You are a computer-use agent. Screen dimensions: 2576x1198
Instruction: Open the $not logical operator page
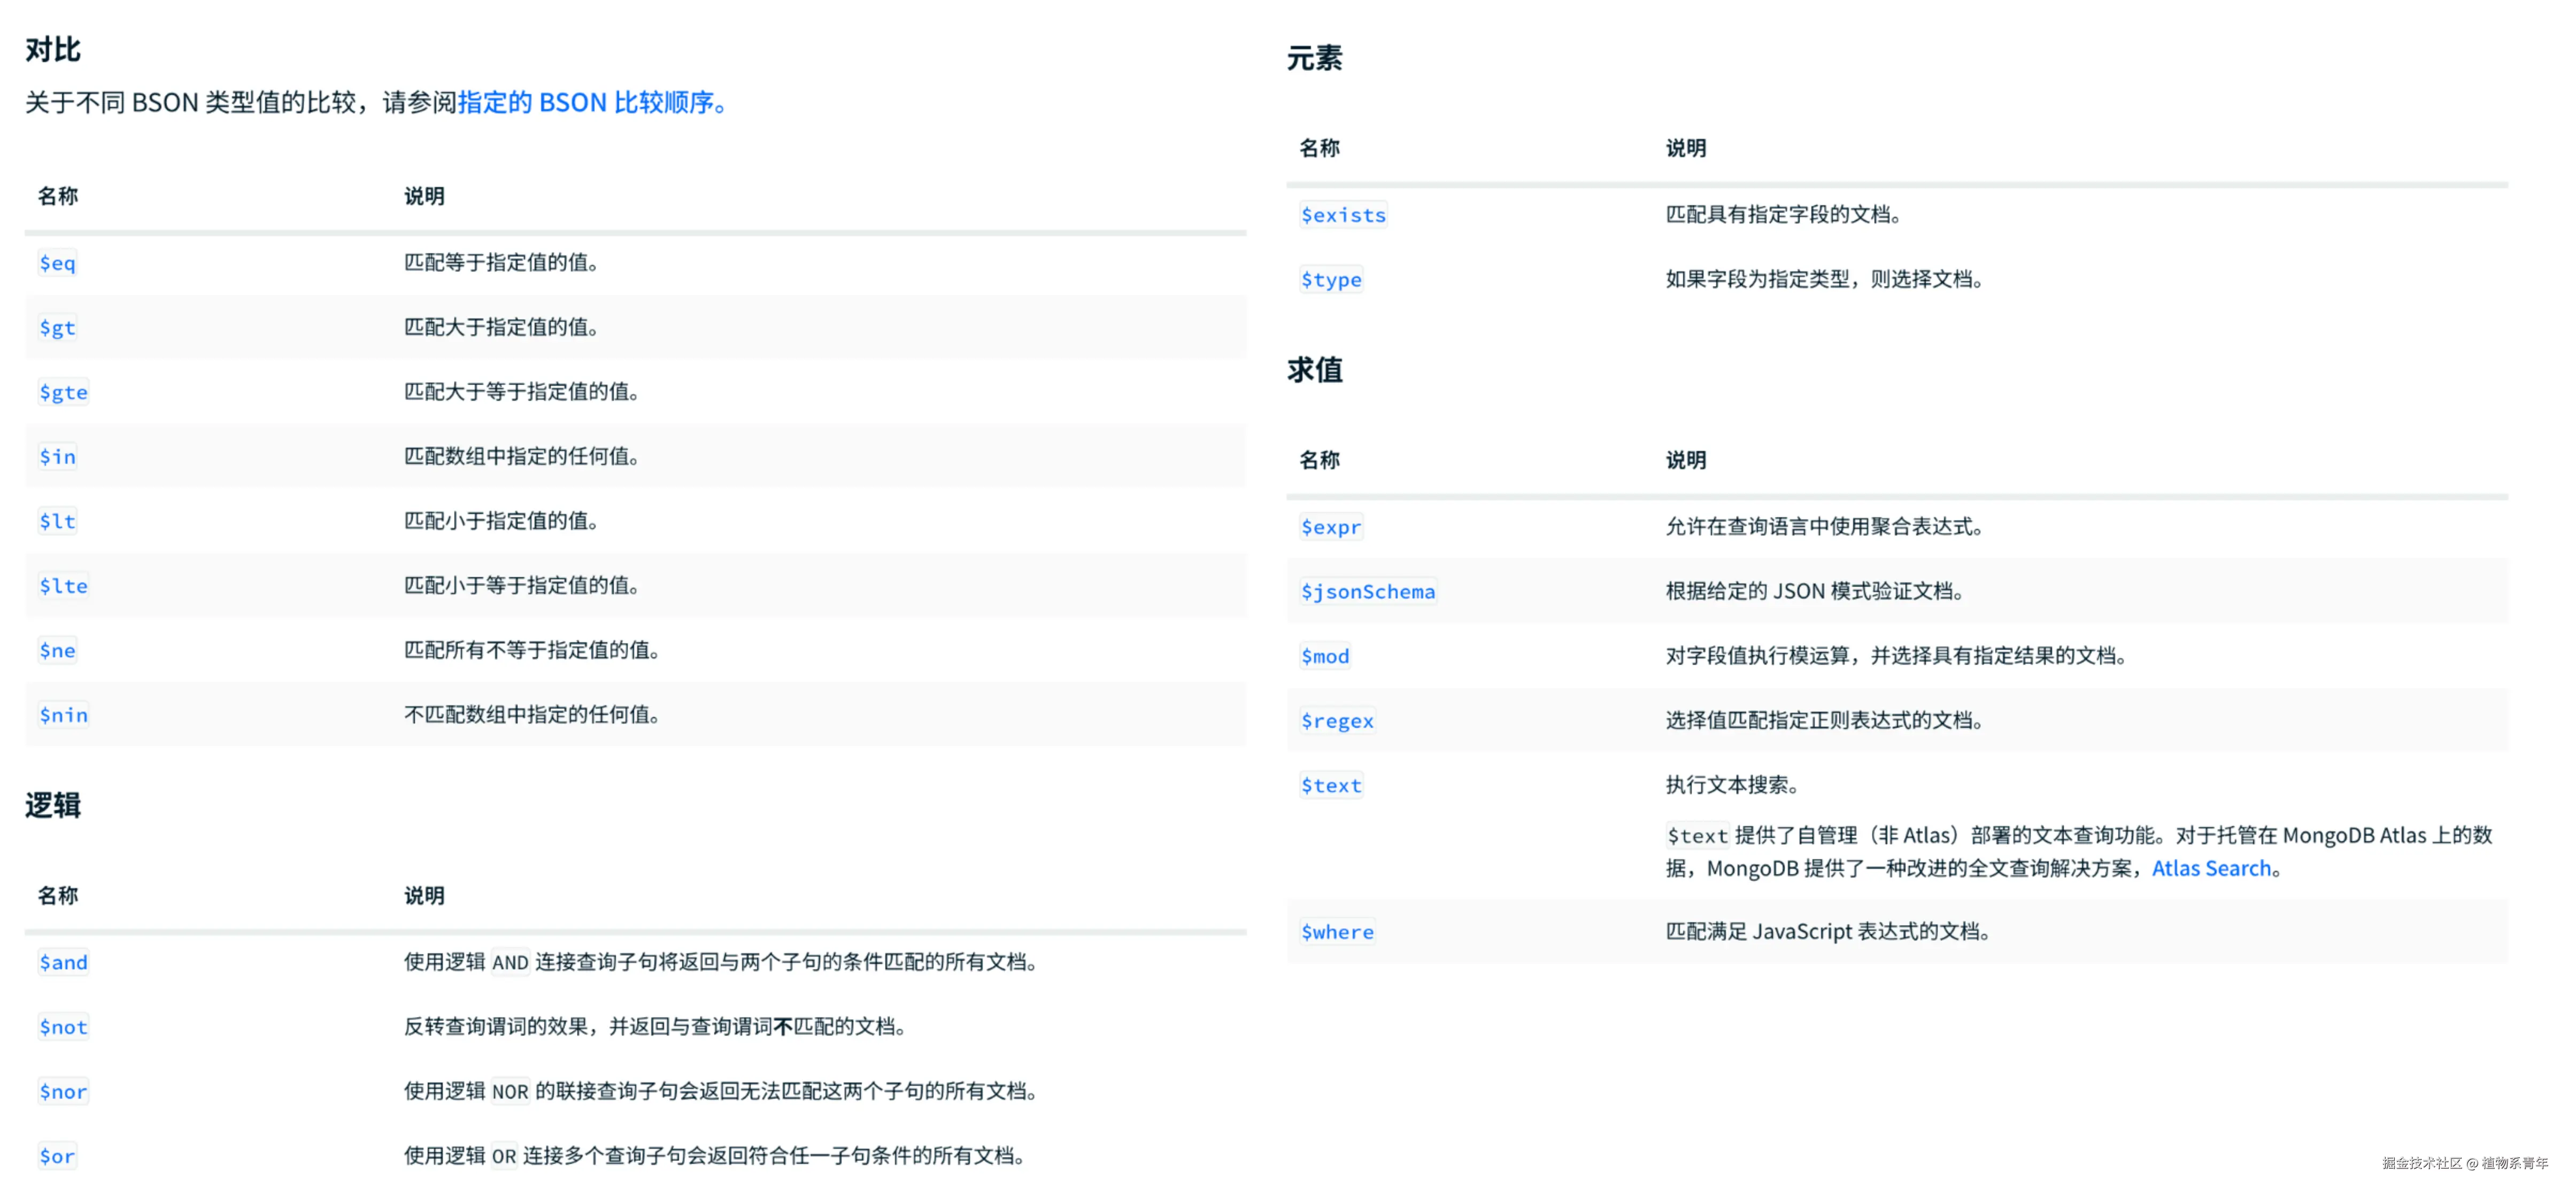pos(63,1026)
